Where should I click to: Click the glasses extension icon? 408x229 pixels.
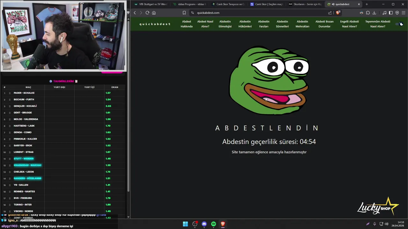(361, 13)
